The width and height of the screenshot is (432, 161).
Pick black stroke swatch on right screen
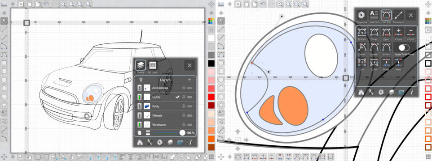(428, 64)
